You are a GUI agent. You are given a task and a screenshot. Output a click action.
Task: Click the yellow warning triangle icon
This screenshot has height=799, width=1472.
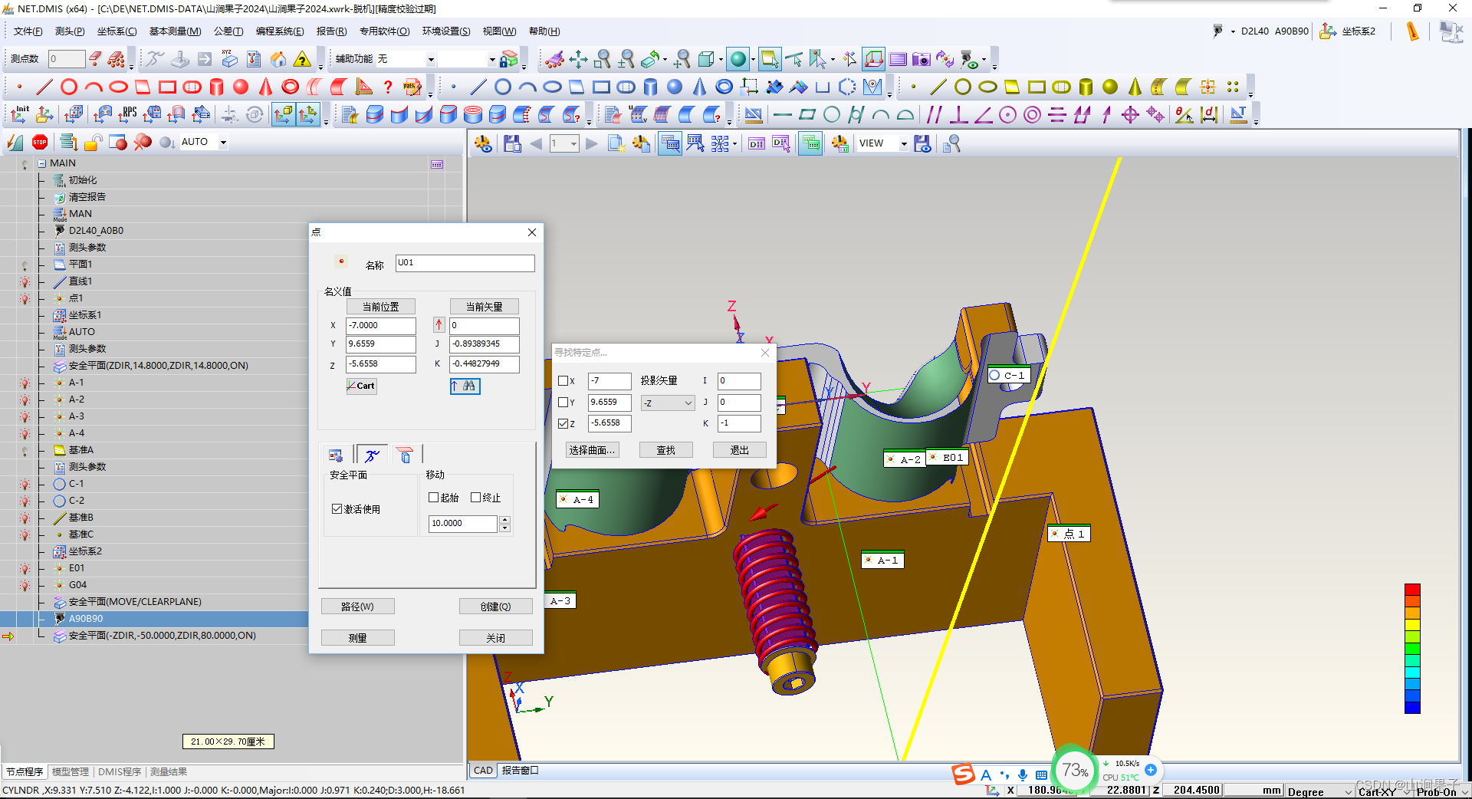[x=303, y=59]
